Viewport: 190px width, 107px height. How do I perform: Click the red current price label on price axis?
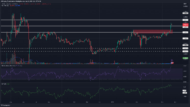(186, 25)
